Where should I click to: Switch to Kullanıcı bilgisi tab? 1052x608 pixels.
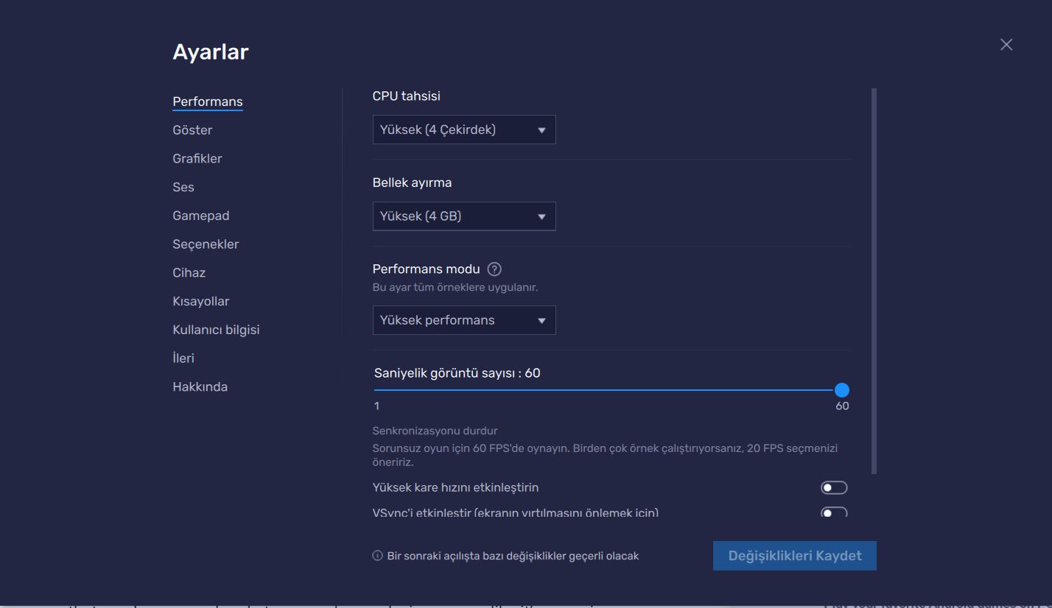point(216,330)
